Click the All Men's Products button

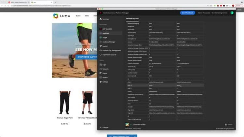coord(119,136)
